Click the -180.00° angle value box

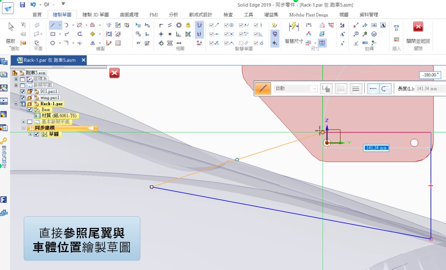coord(430,75)
